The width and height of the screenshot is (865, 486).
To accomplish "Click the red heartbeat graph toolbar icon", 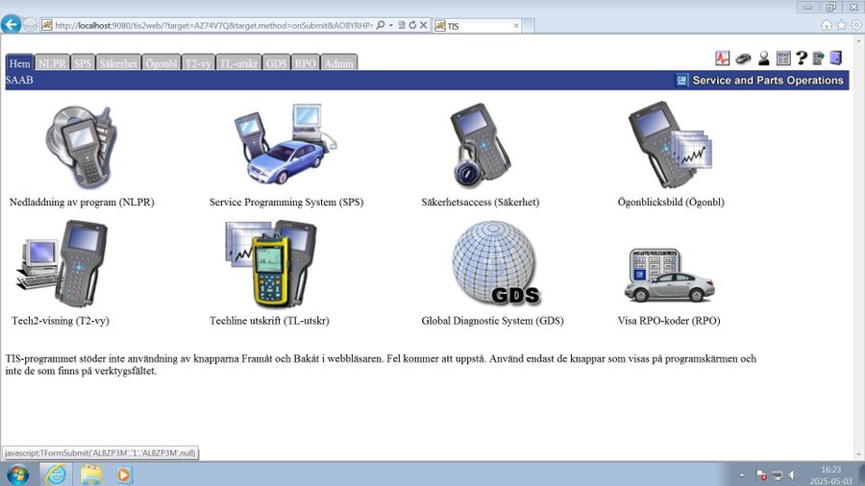I will pyautogui.click(x=722, y=58).
